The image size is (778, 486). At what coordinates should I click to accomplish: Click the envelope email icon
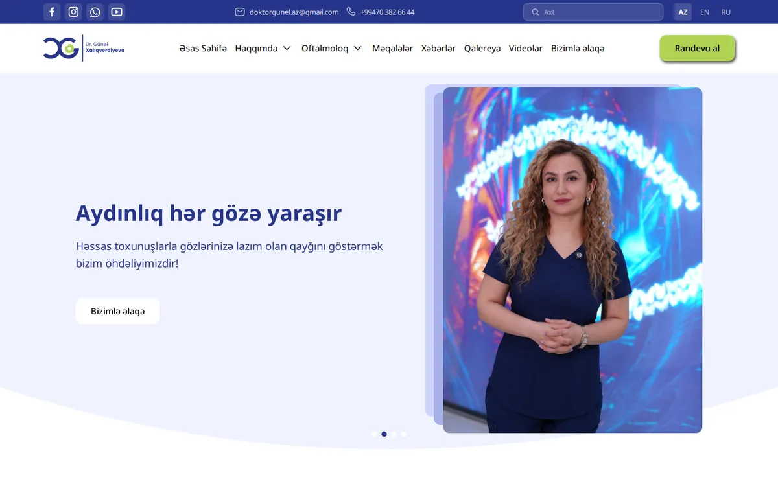tap(239, 12)
